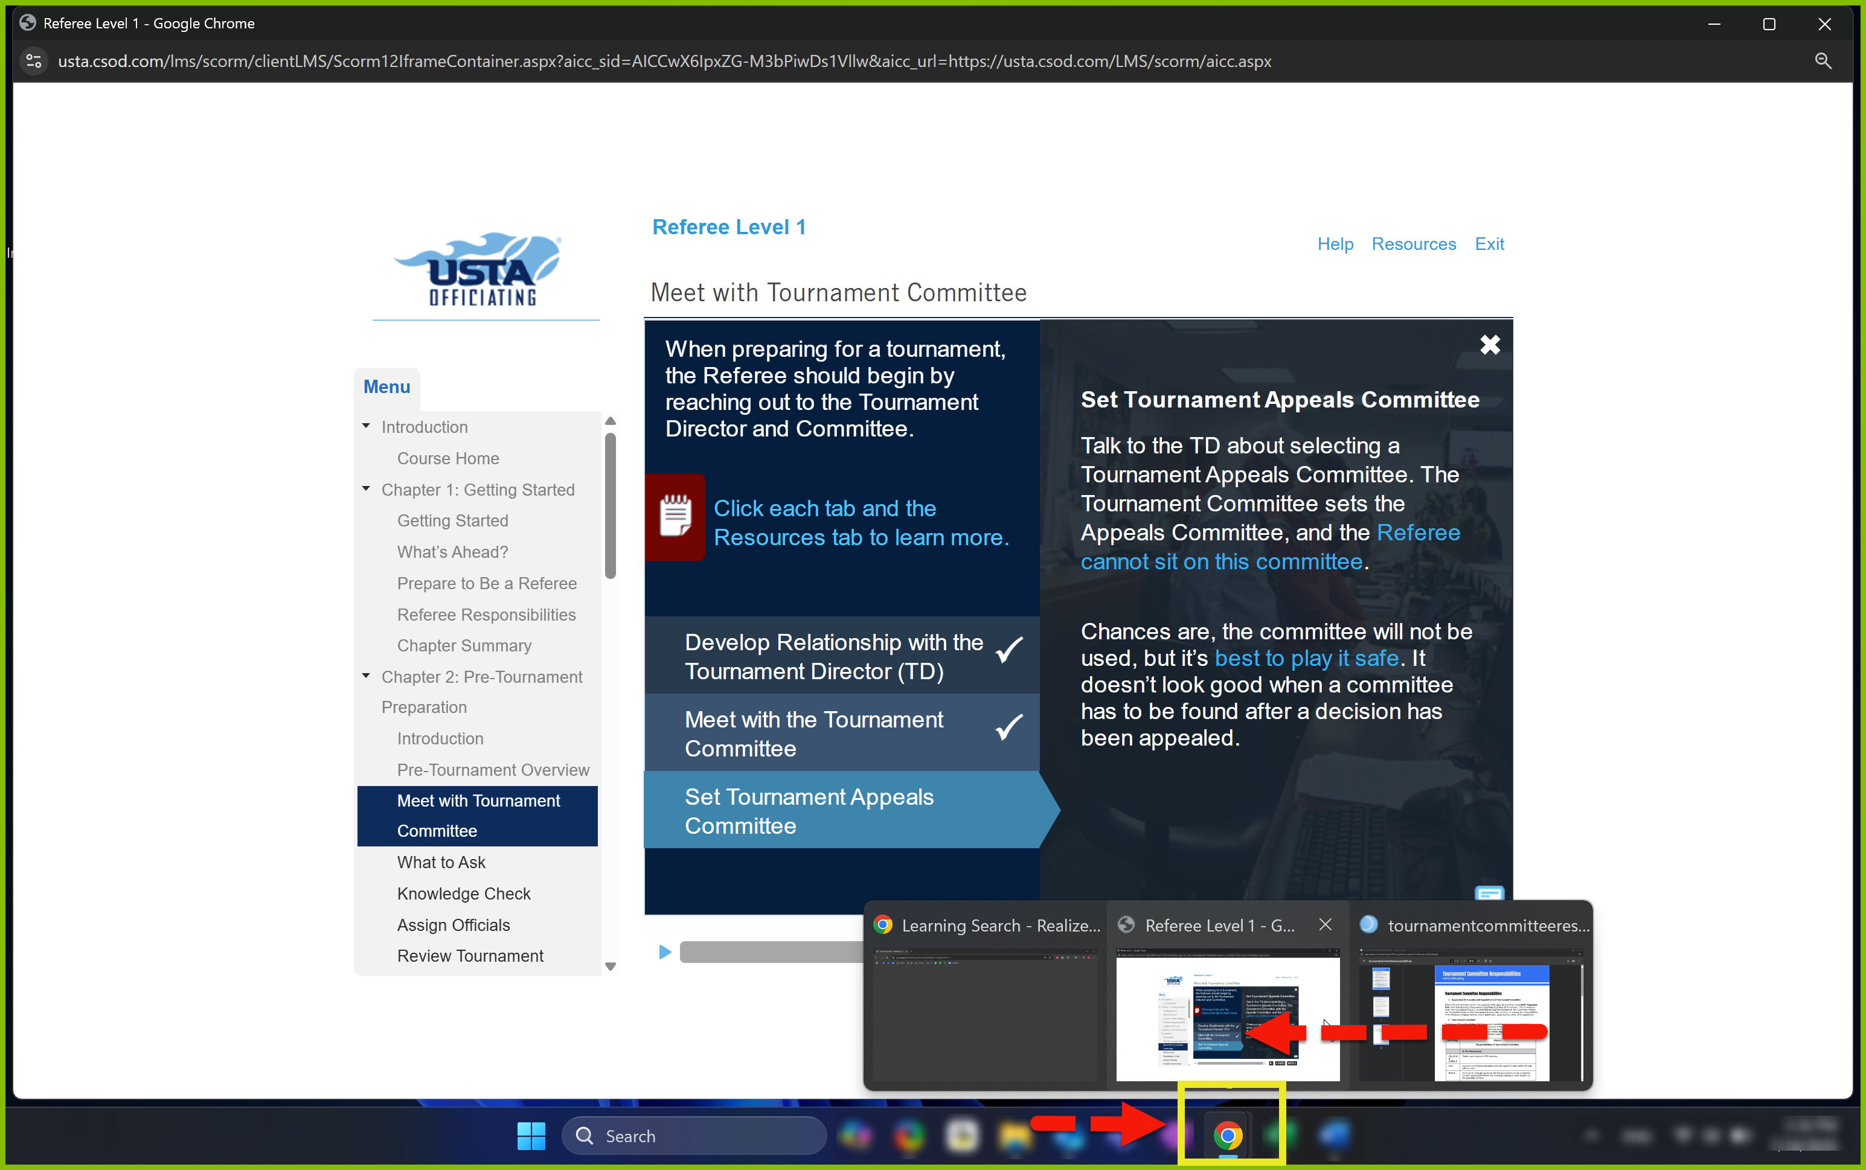
Task: Open the tournamentcommitteeres window thumbnail
Action: (x=1470, y=1014)
